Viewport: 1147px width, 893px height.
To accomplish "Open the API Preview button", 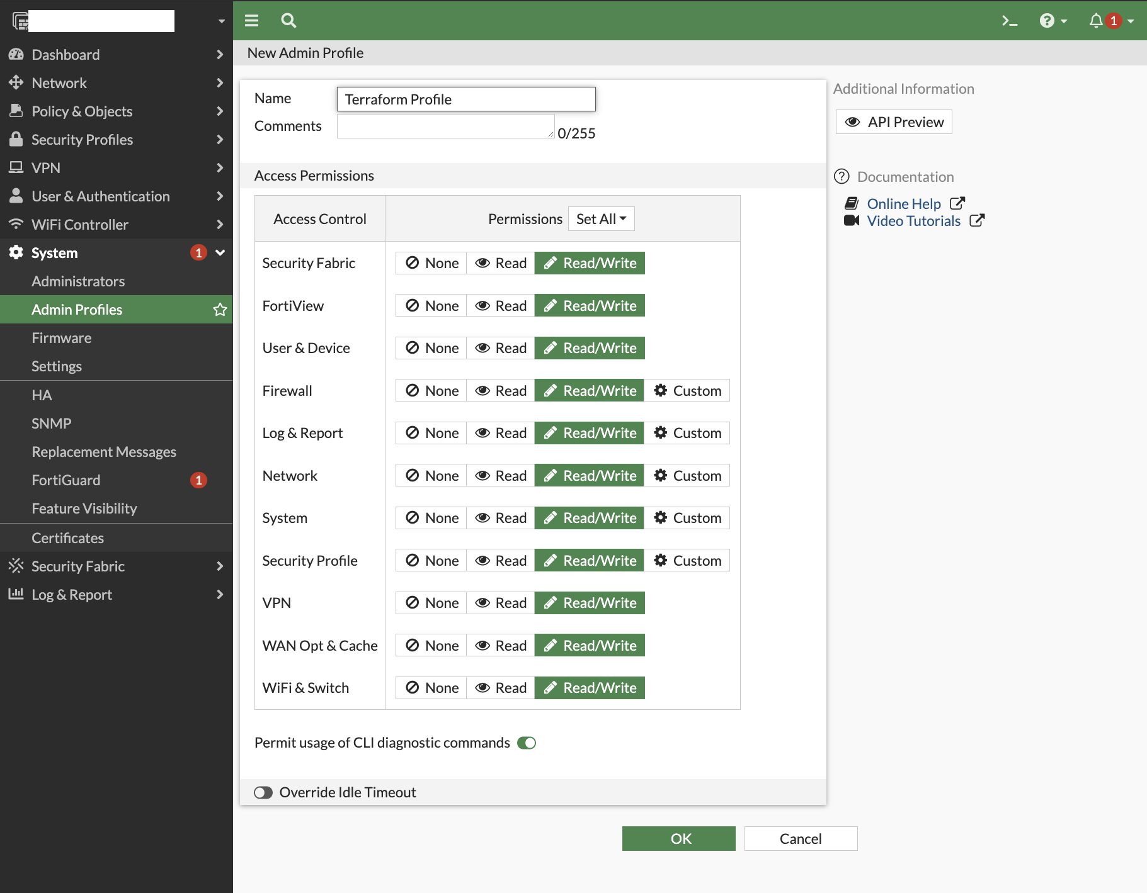I will tap(894, 122).
